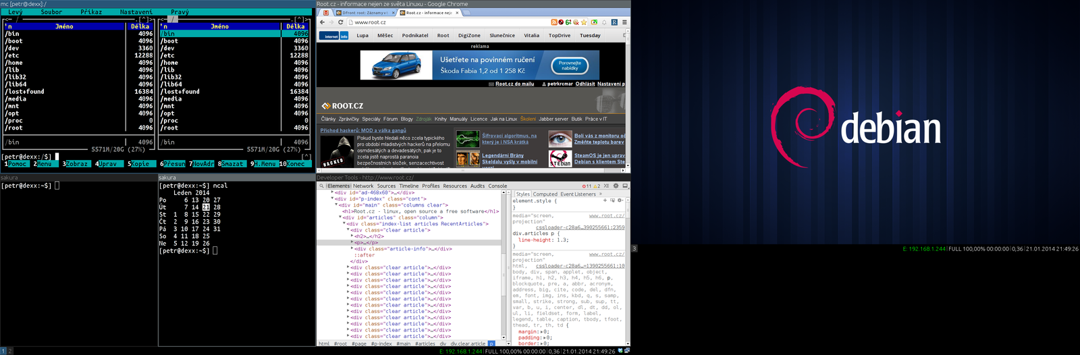
Task: Open the Levý menu in Midnight Commander
Action: click(16, 11)
